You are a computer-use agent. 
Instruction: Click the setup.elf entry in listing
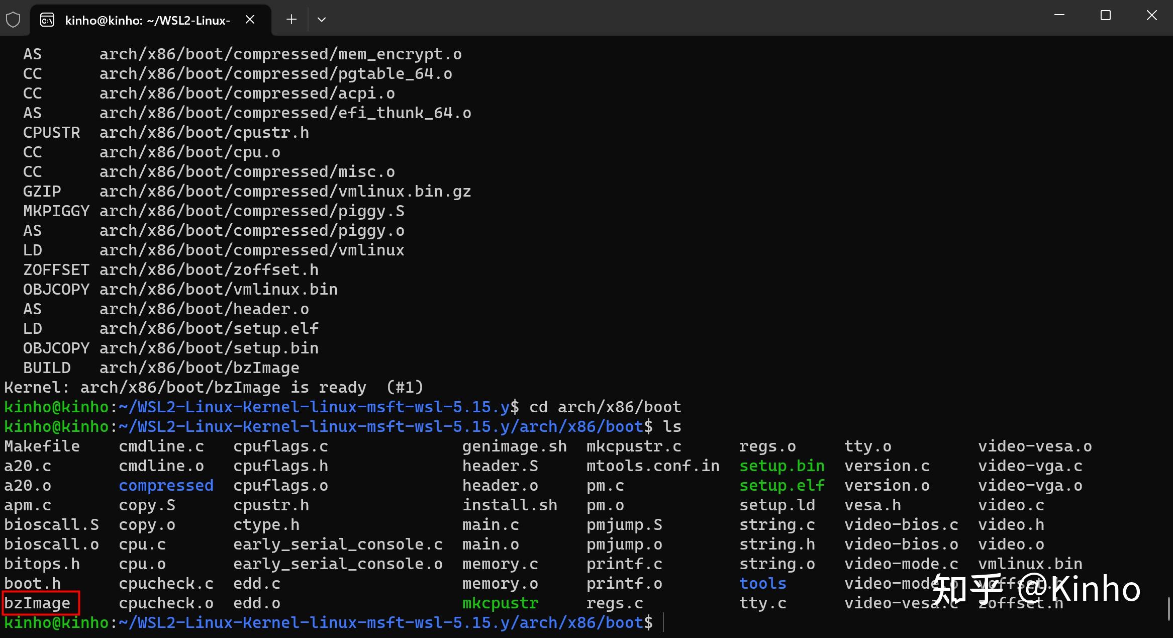(781, 485)
